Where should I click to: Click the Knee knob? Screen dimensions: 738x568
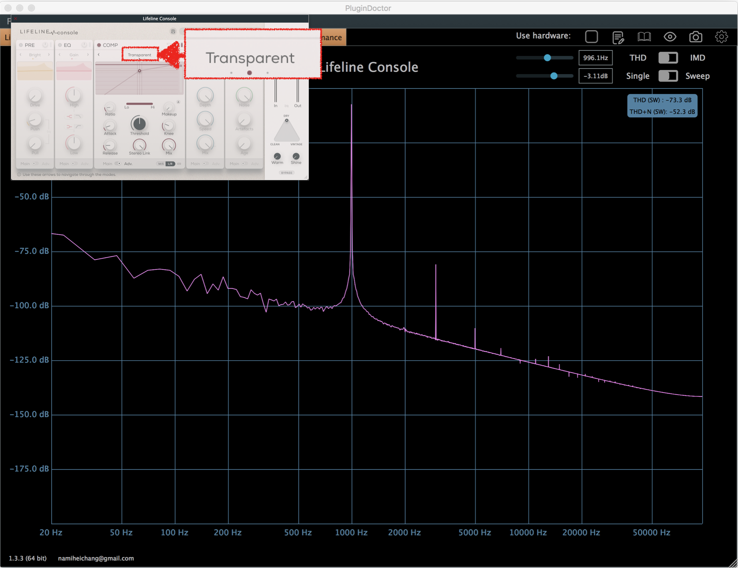169,126
